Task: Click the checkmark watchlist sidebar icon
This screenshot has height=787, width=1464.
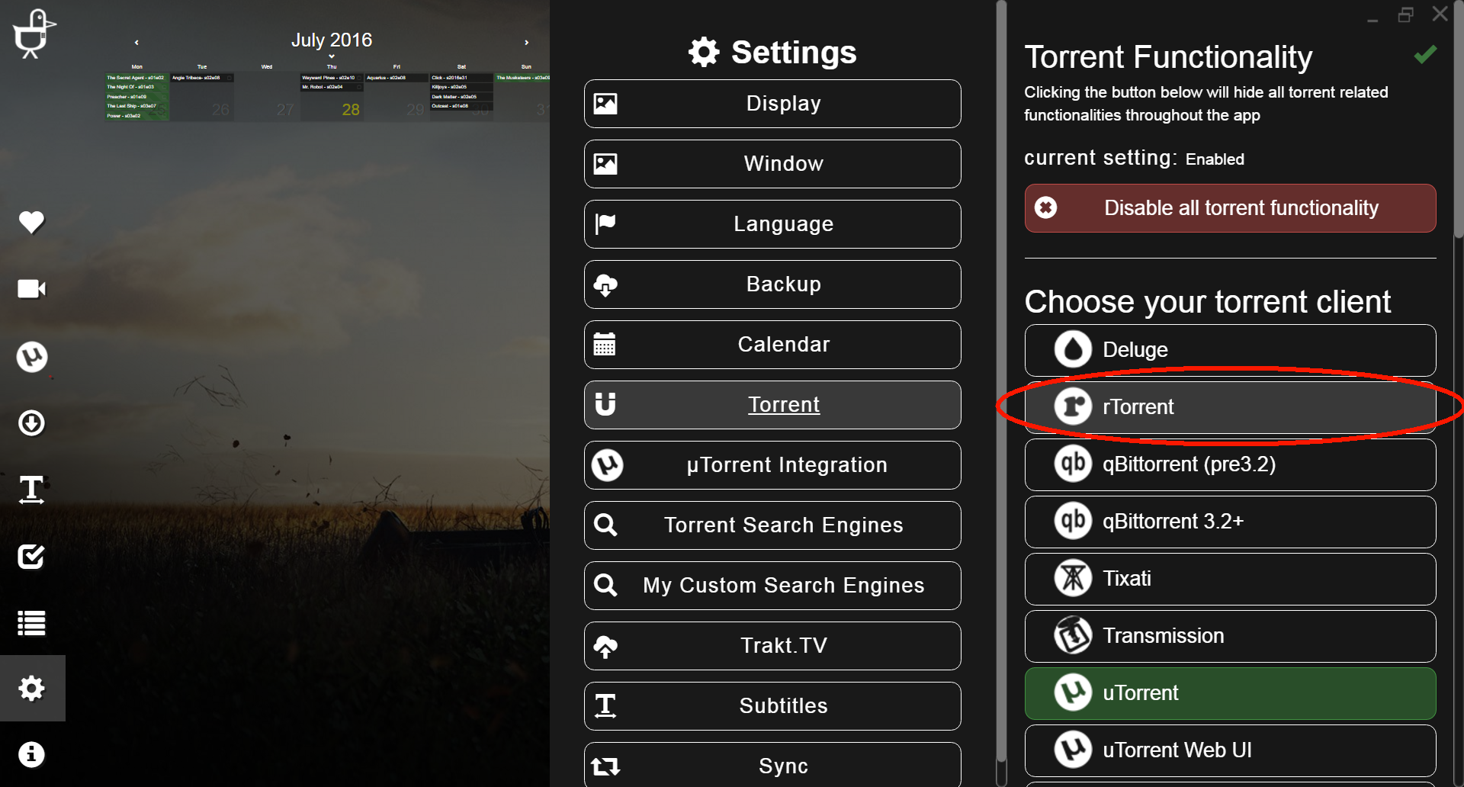Action: pyautogui.click(x=31, y=557)
